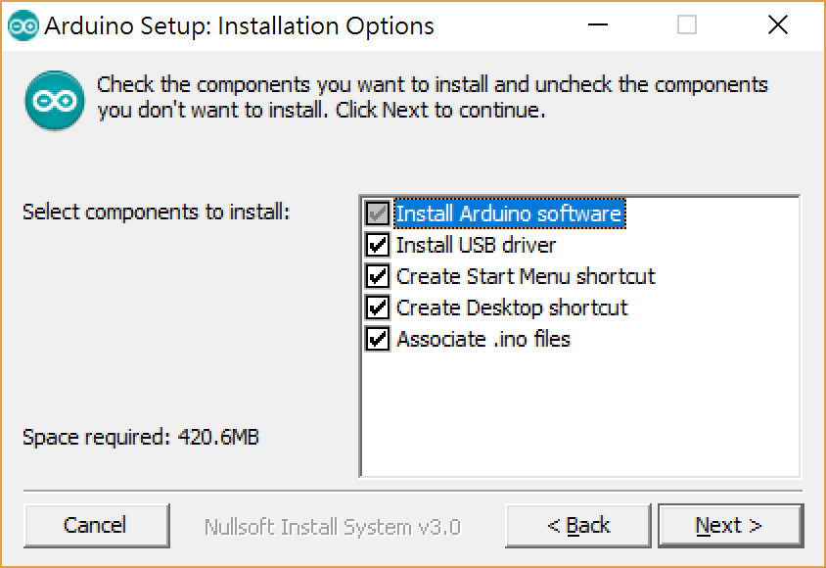The height and width of the screenshot is (568, 826).
Task: Click the Arduino icon in the title bar
Action: (22, 26)
